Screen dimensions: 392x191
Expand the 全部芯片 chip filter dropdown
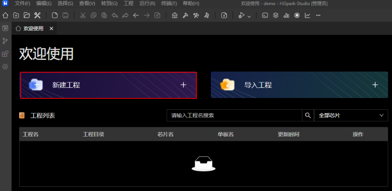tap(351, 115)
